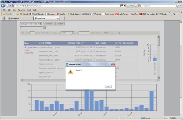183x120 pixels.
Task: Close the active Home Page tab
Action: click(58, 18)
